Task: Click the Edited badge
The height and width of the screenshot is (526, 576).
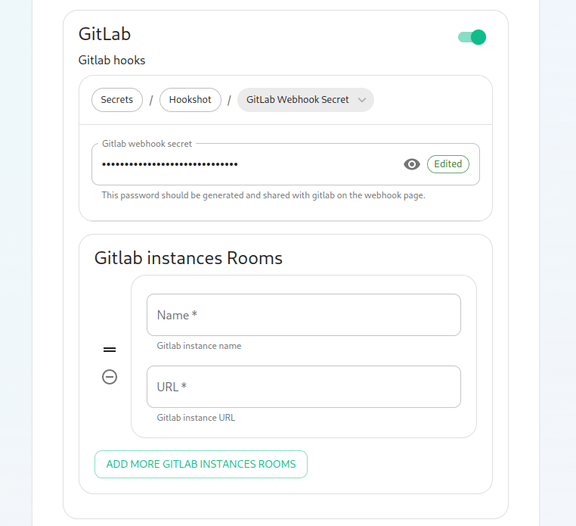Action: pyautogui.click(x=447, y=164)
